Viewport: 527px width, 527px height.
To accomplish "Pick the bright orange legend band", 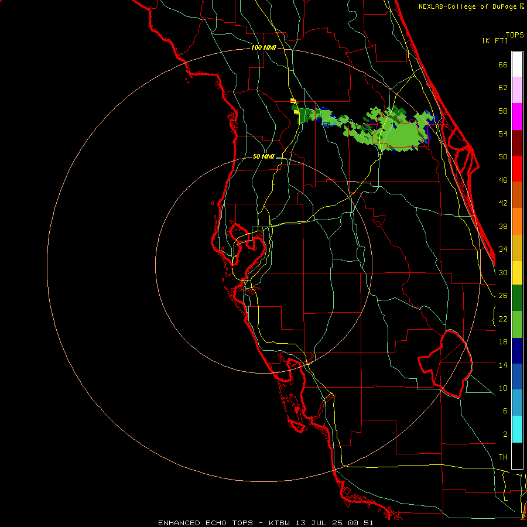I will (517, 221).
